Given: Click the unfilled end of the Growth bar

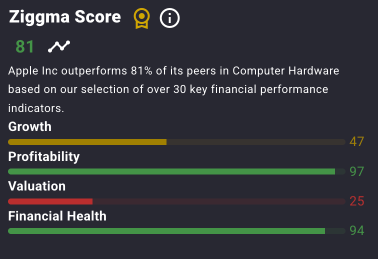Looking at the screenshot, I should point(256,142).
